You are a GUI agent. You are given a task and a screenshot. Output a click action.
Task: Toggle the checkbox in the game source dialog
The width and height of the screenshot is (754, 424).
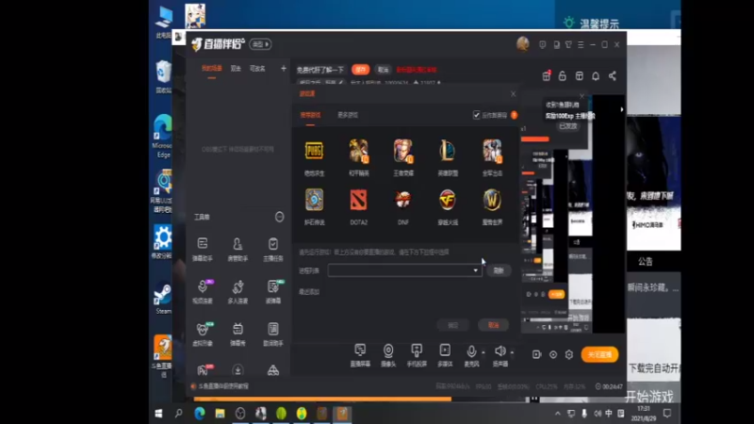click(x=476, y=115)
